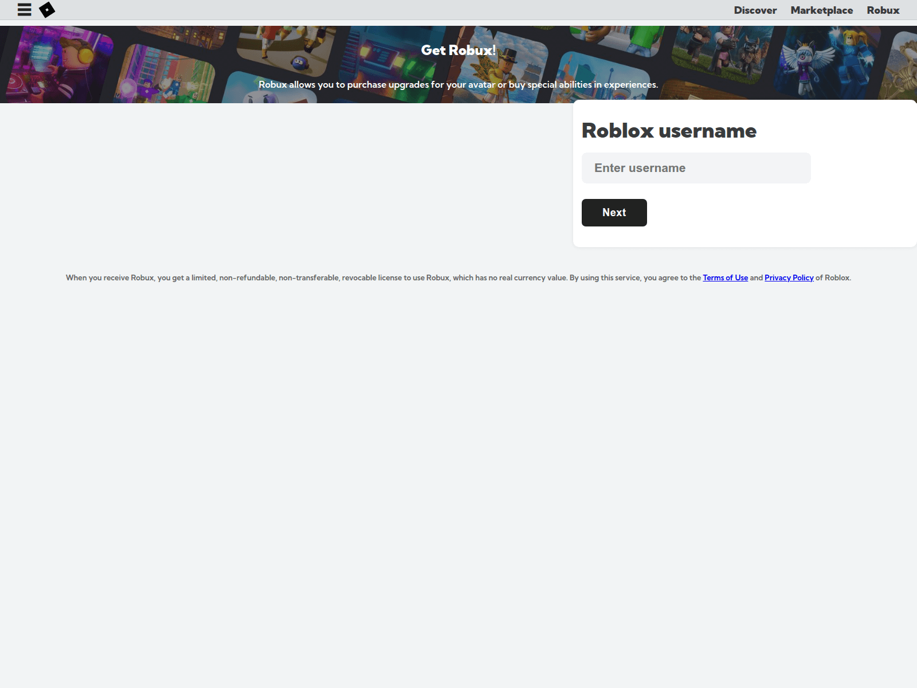This screenshot has height=688, width=917.
Task: Click the Roblox logo icon
Action: click(x=47, y=10)
